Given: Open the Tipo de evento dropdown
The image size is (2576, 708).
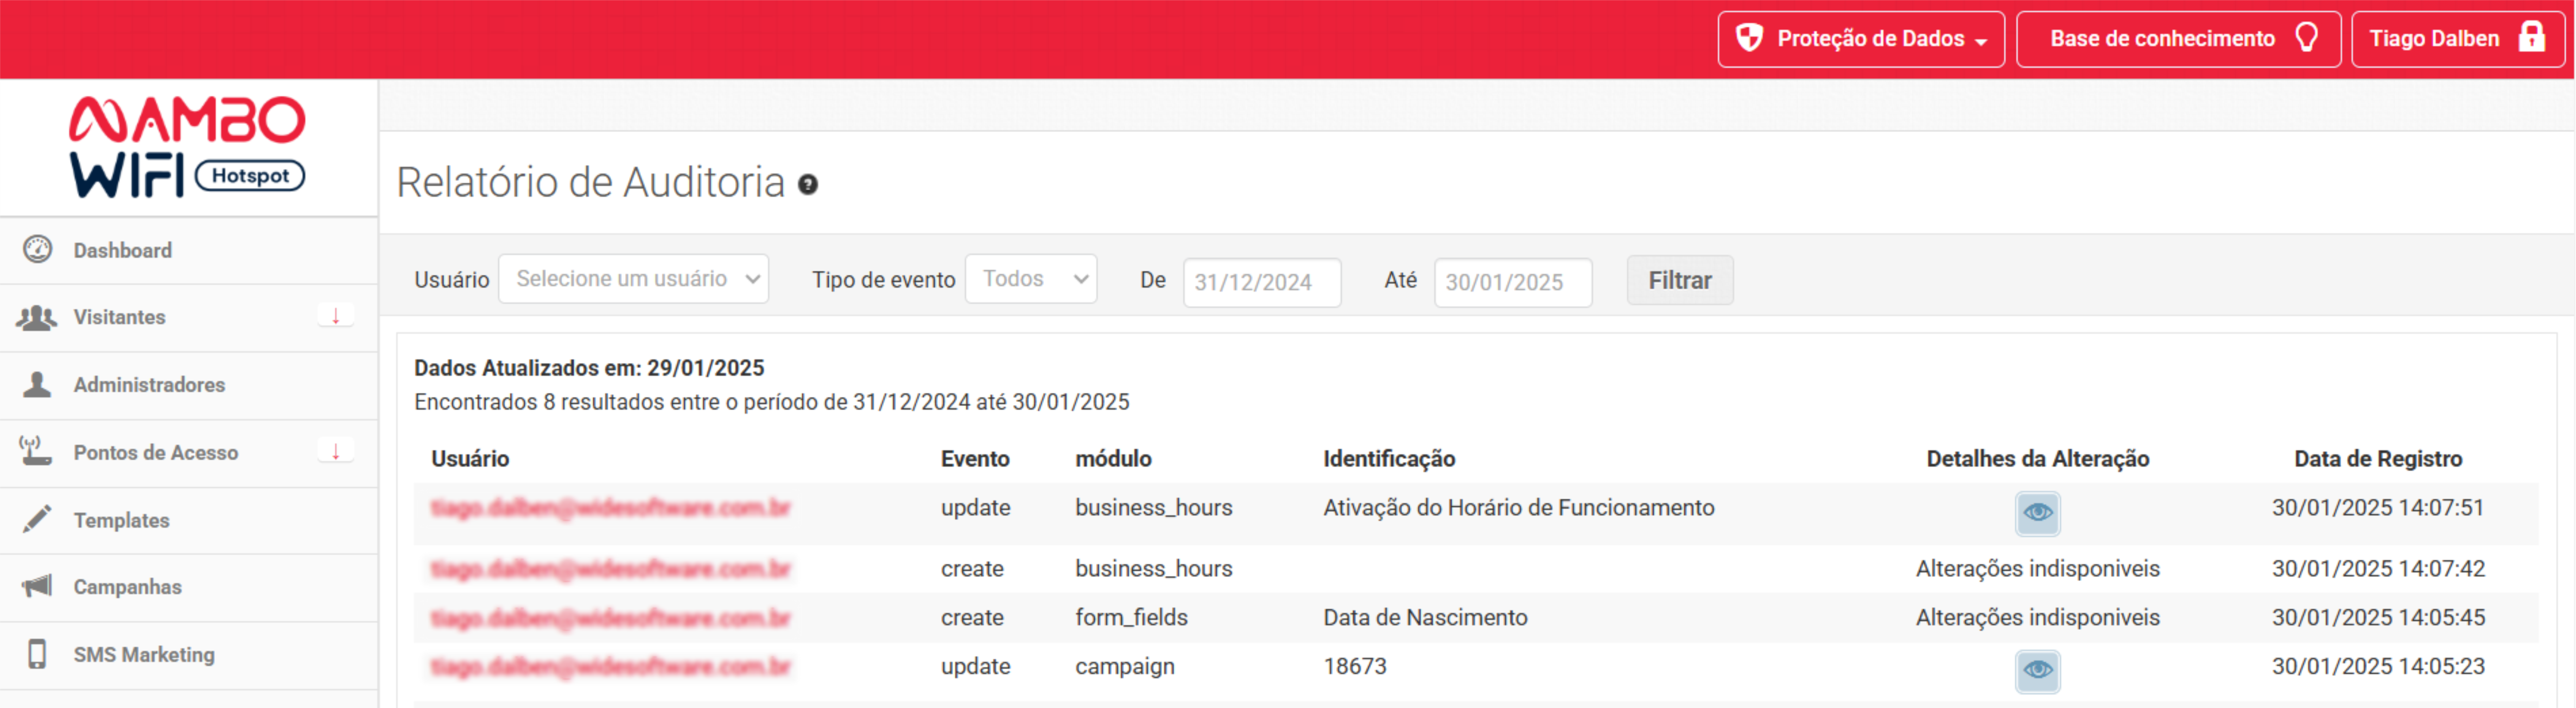Looking at the screenshot, I should tap(1031, 279).
